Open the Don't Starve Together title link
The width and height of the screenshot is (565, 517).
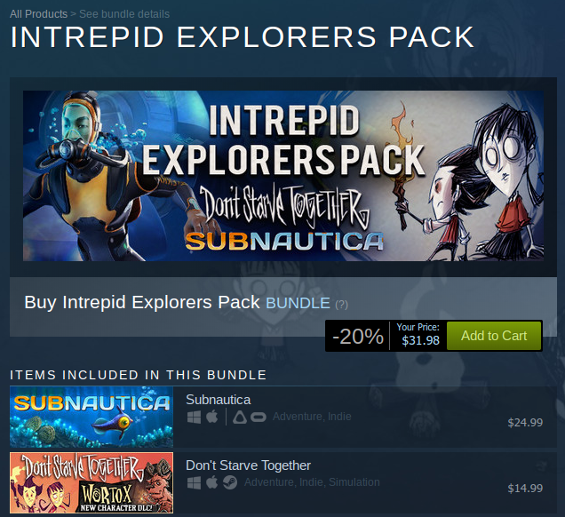click(x=248, y=465)
